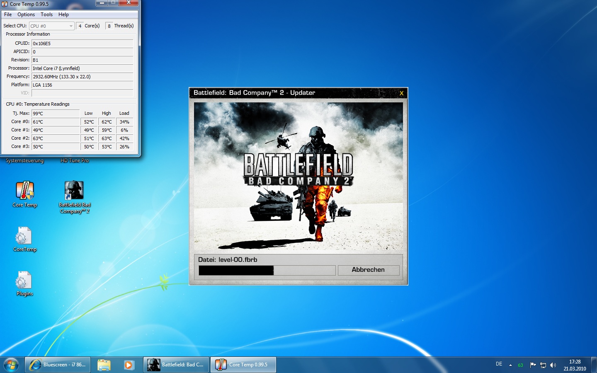
Task: Click the Frequency field 2932.60MHz
Action: (x=82, y=77)
